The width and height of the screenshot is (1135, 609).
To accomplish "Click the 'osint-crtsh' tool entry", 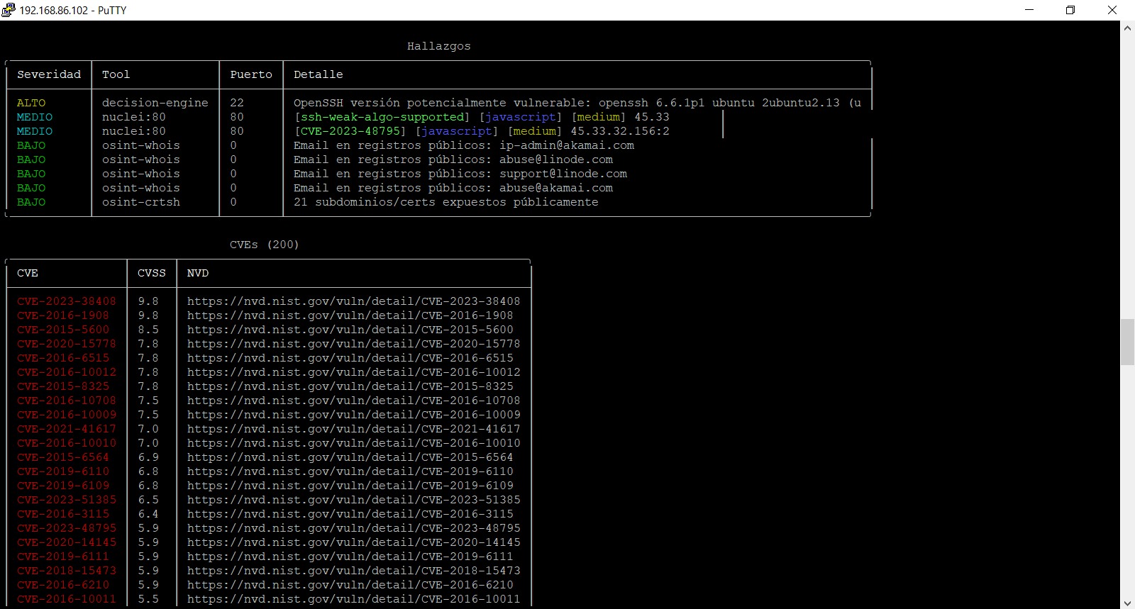I will coord(141,202).
